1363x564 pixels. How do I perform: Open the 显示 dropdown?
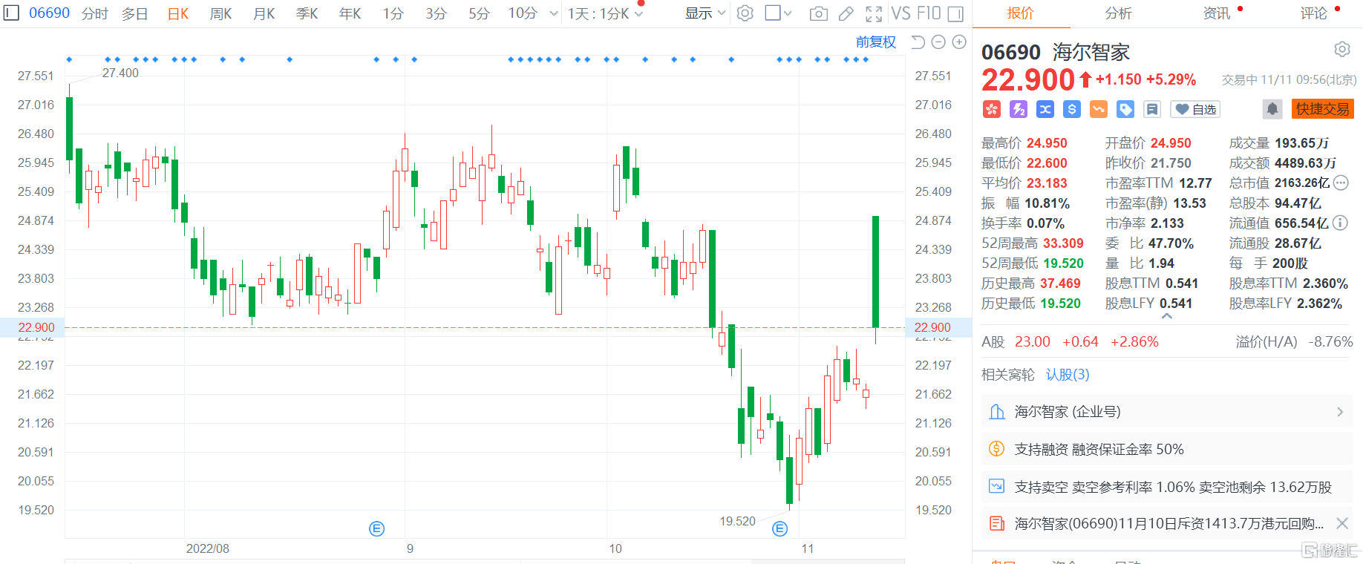click(705, 13)
